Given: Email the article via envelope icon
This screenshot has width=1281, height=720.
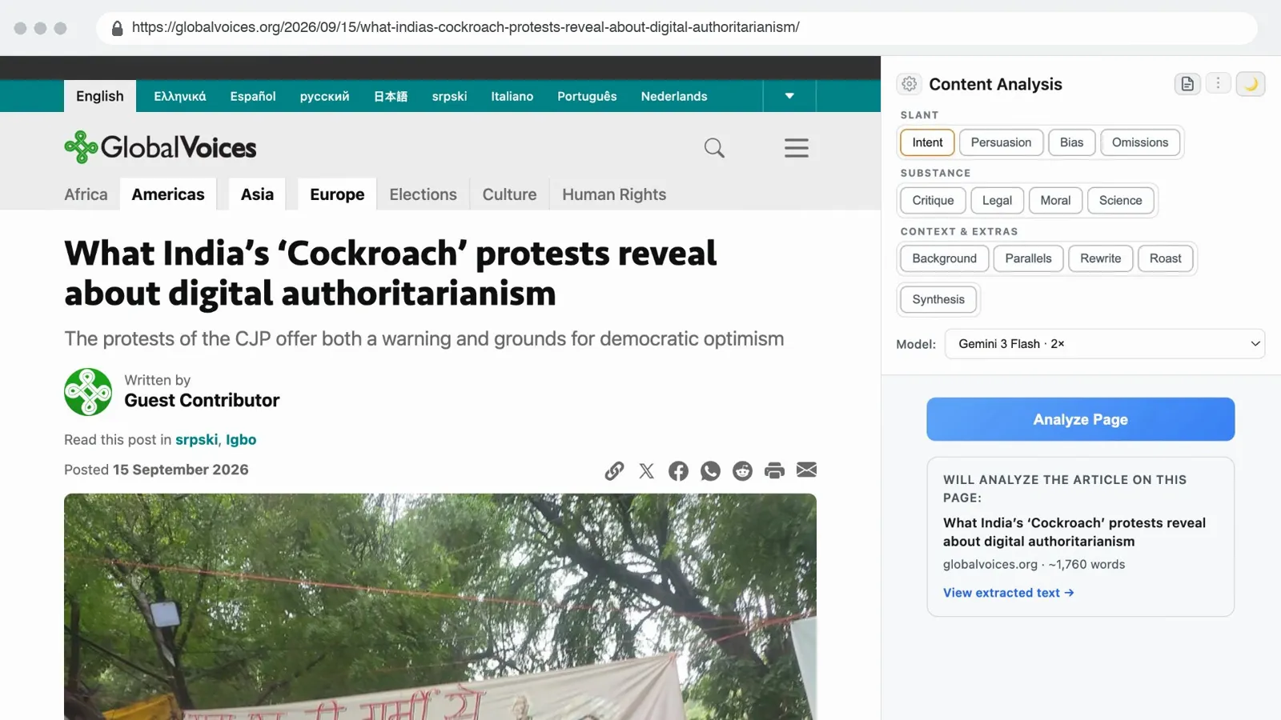Looking at the screenshot, I should (806, 470).
